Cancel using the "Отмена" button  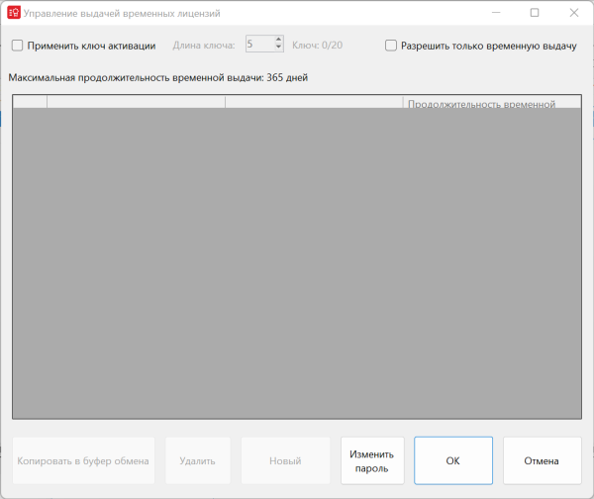point(542,460)
